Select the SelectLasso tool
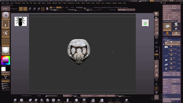 (x=118, y=100)
